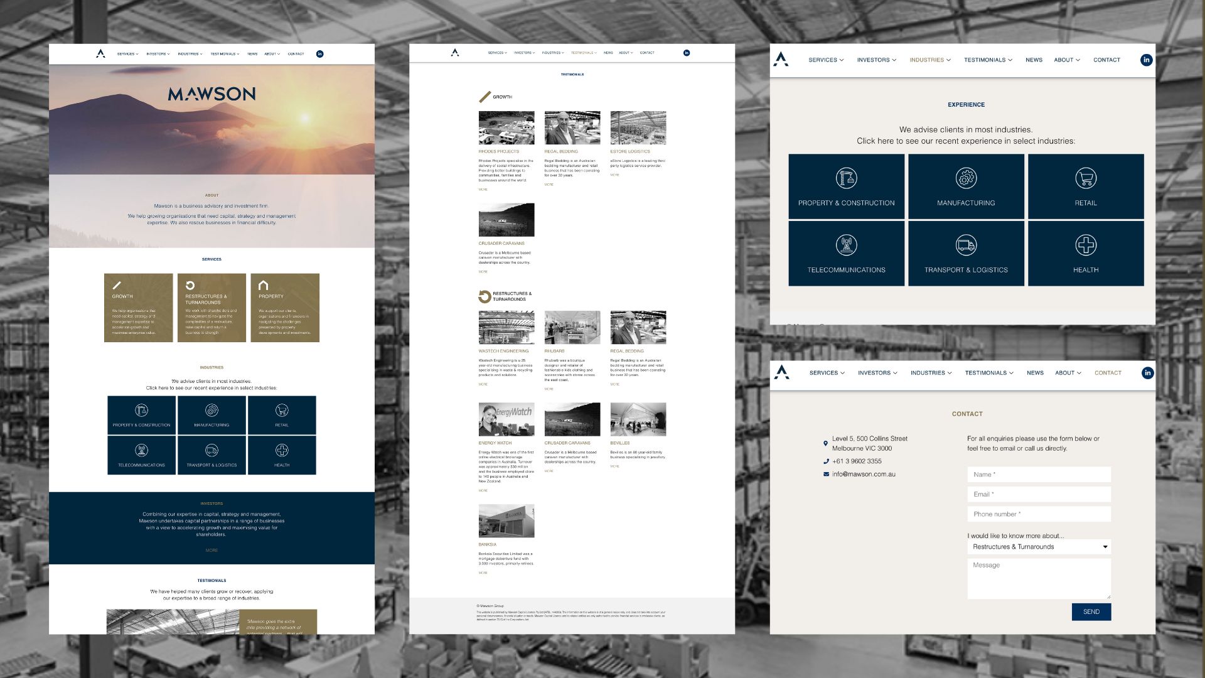This screenshot has height=678, width=1205.
Task: Expand the Industries menu on the Experience page
Action: coord(930,60)
